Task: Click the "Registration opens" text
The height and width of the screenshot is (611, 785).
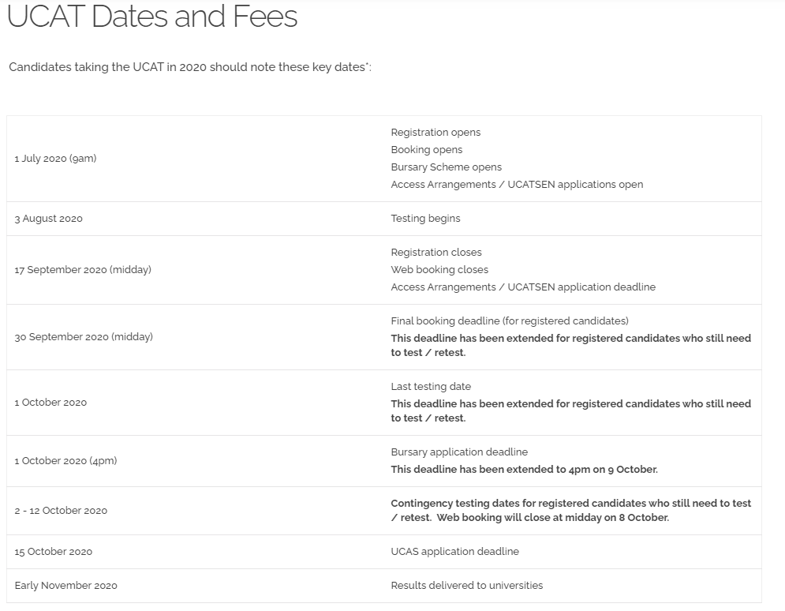Action: (435, 133)
